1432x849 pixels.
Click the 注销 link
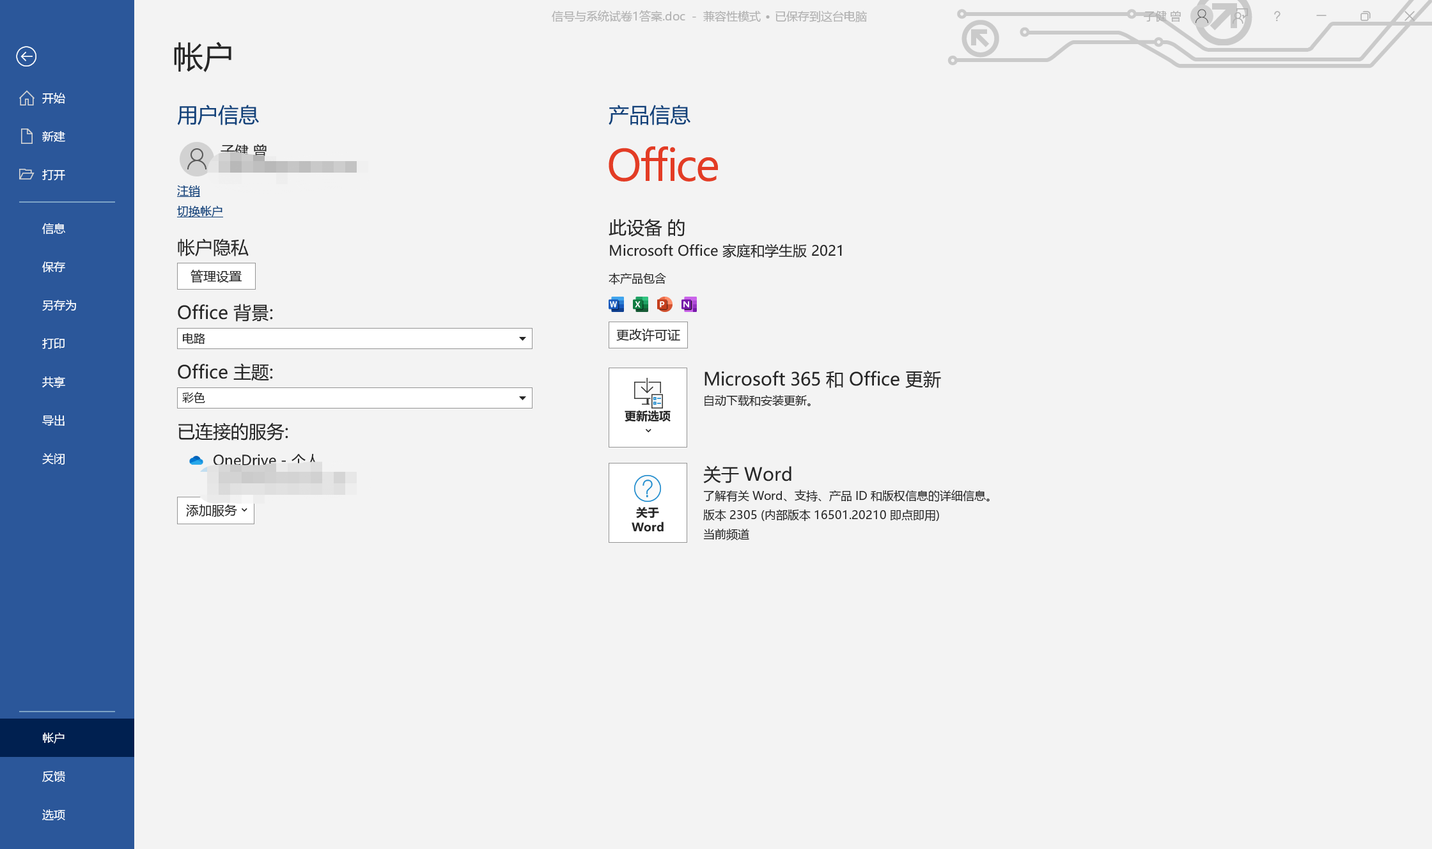[188, 191]
